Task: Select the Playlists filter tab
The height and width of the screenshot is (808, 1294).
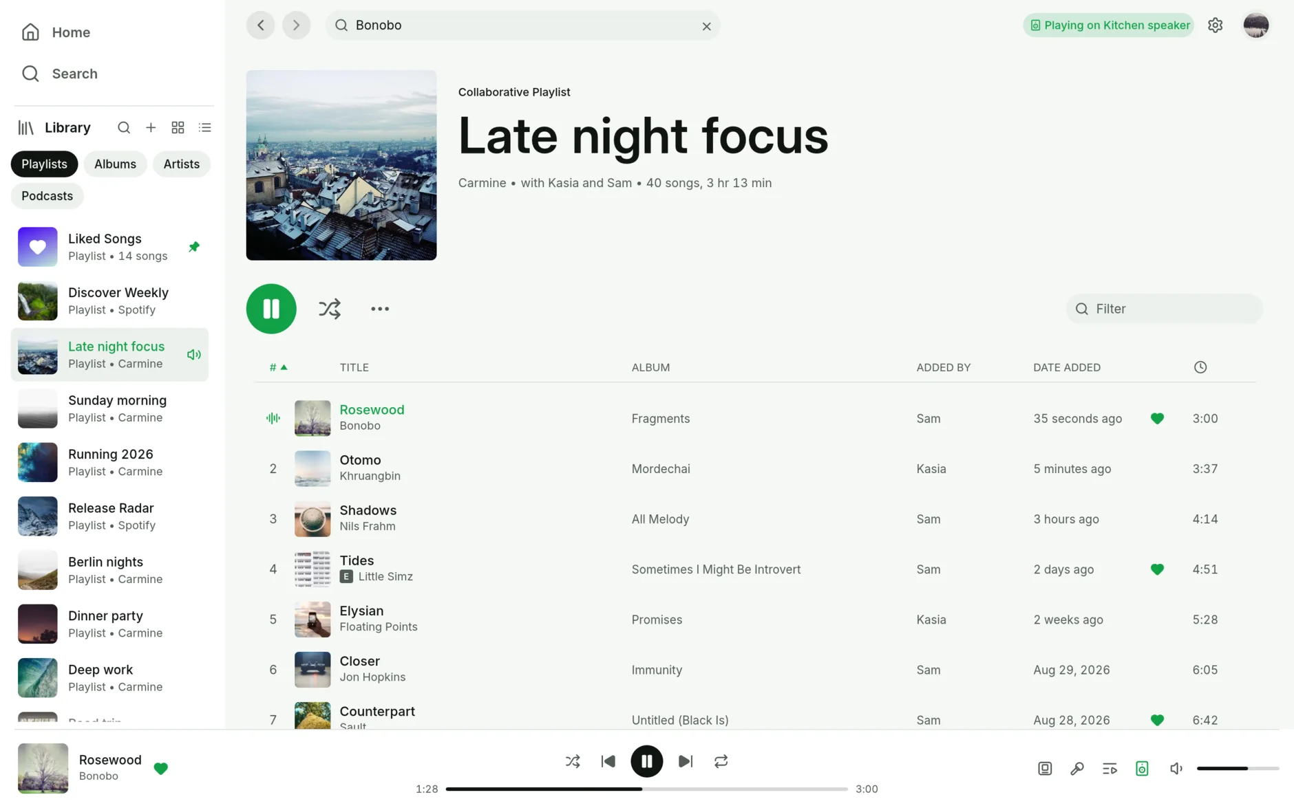Action: click(x=44, y=164)
